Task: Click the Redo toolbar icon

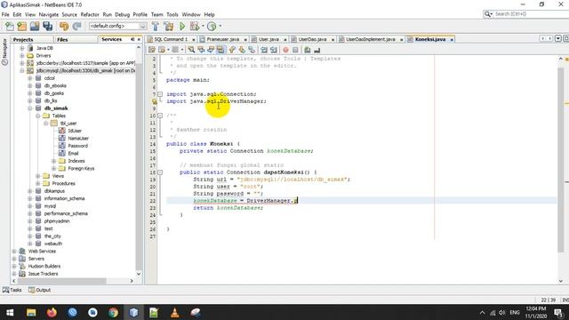Action: coord(76,26)
